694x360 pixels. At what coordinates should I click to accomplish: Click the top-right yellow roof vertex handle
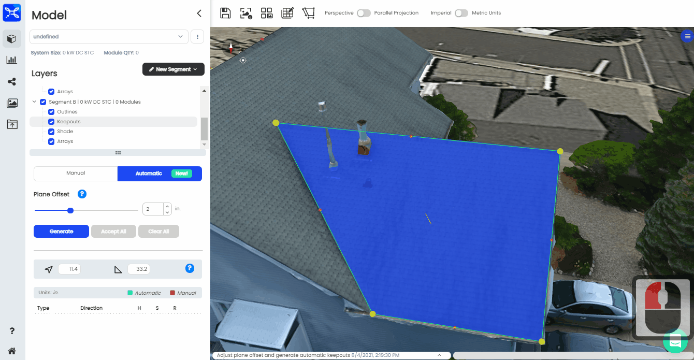point(560,151)
